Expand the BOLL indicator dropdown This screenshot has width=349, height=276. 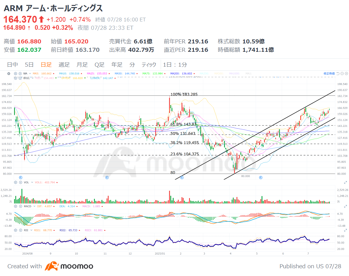(33, 78)
